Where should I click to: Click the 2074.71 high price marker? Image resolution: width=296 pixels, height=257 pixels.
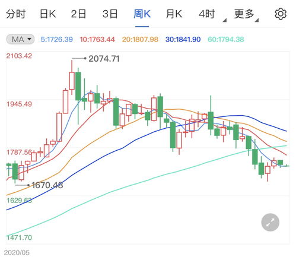click(x=104, y=59)
